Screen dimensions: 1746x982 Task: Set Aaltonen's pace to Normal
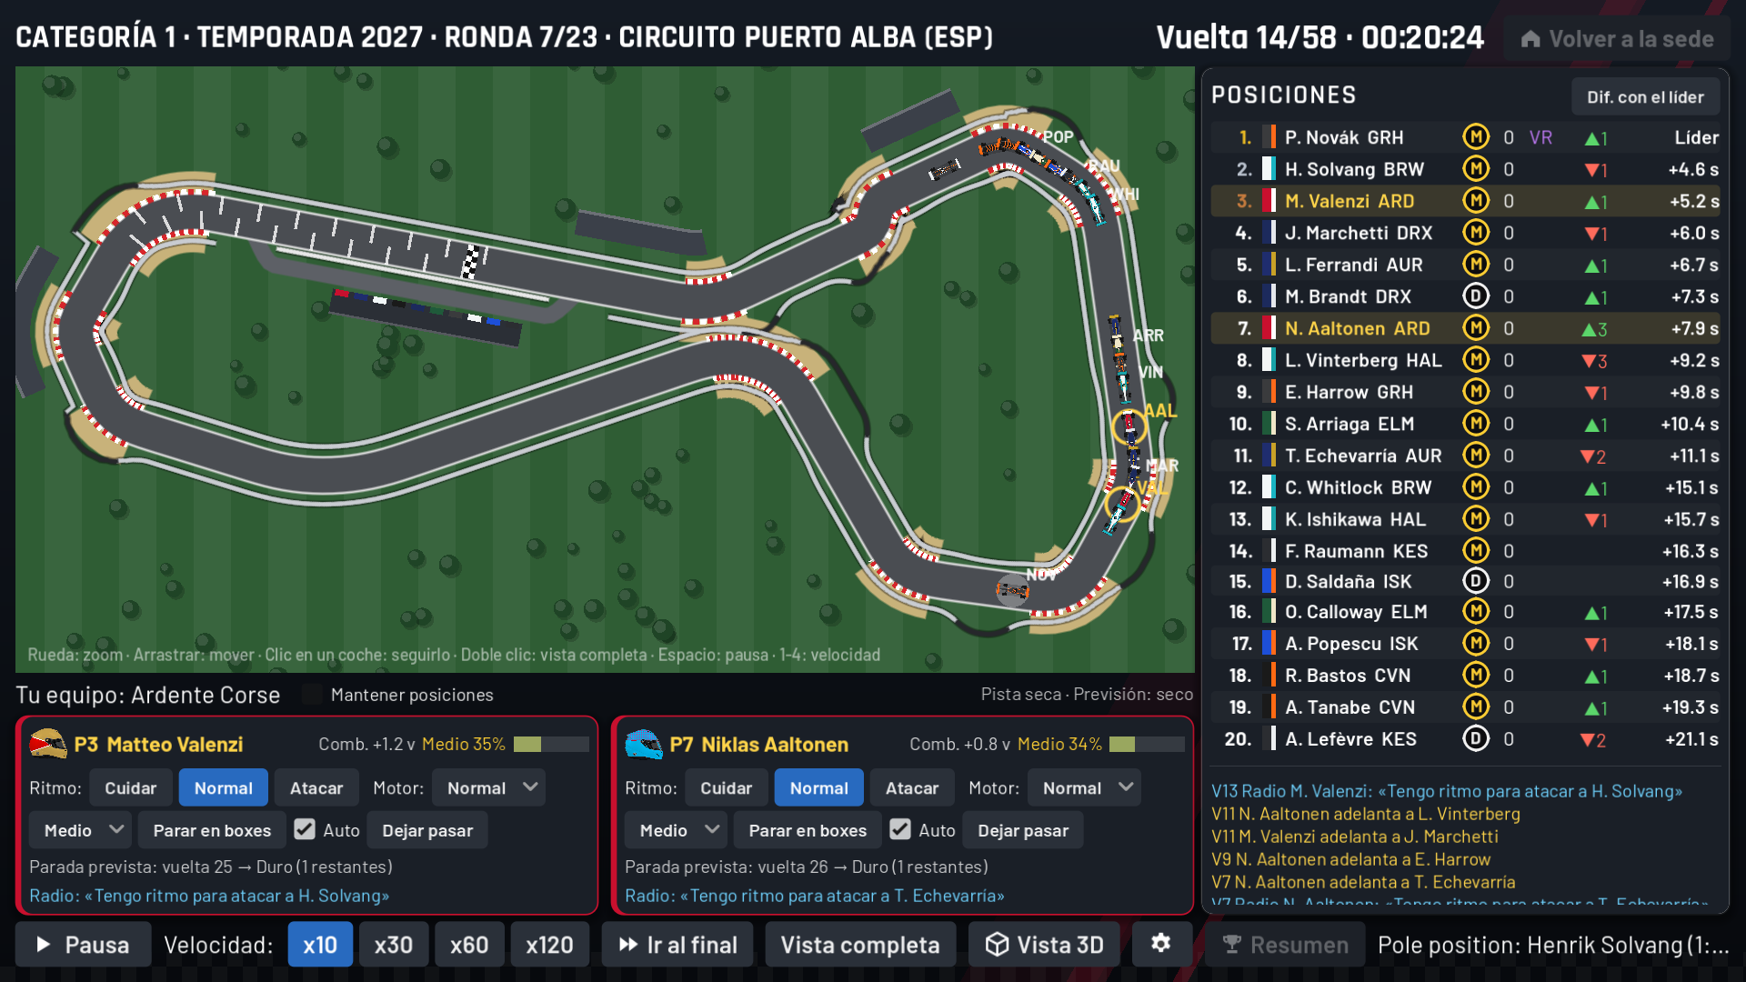pos(819,787)
